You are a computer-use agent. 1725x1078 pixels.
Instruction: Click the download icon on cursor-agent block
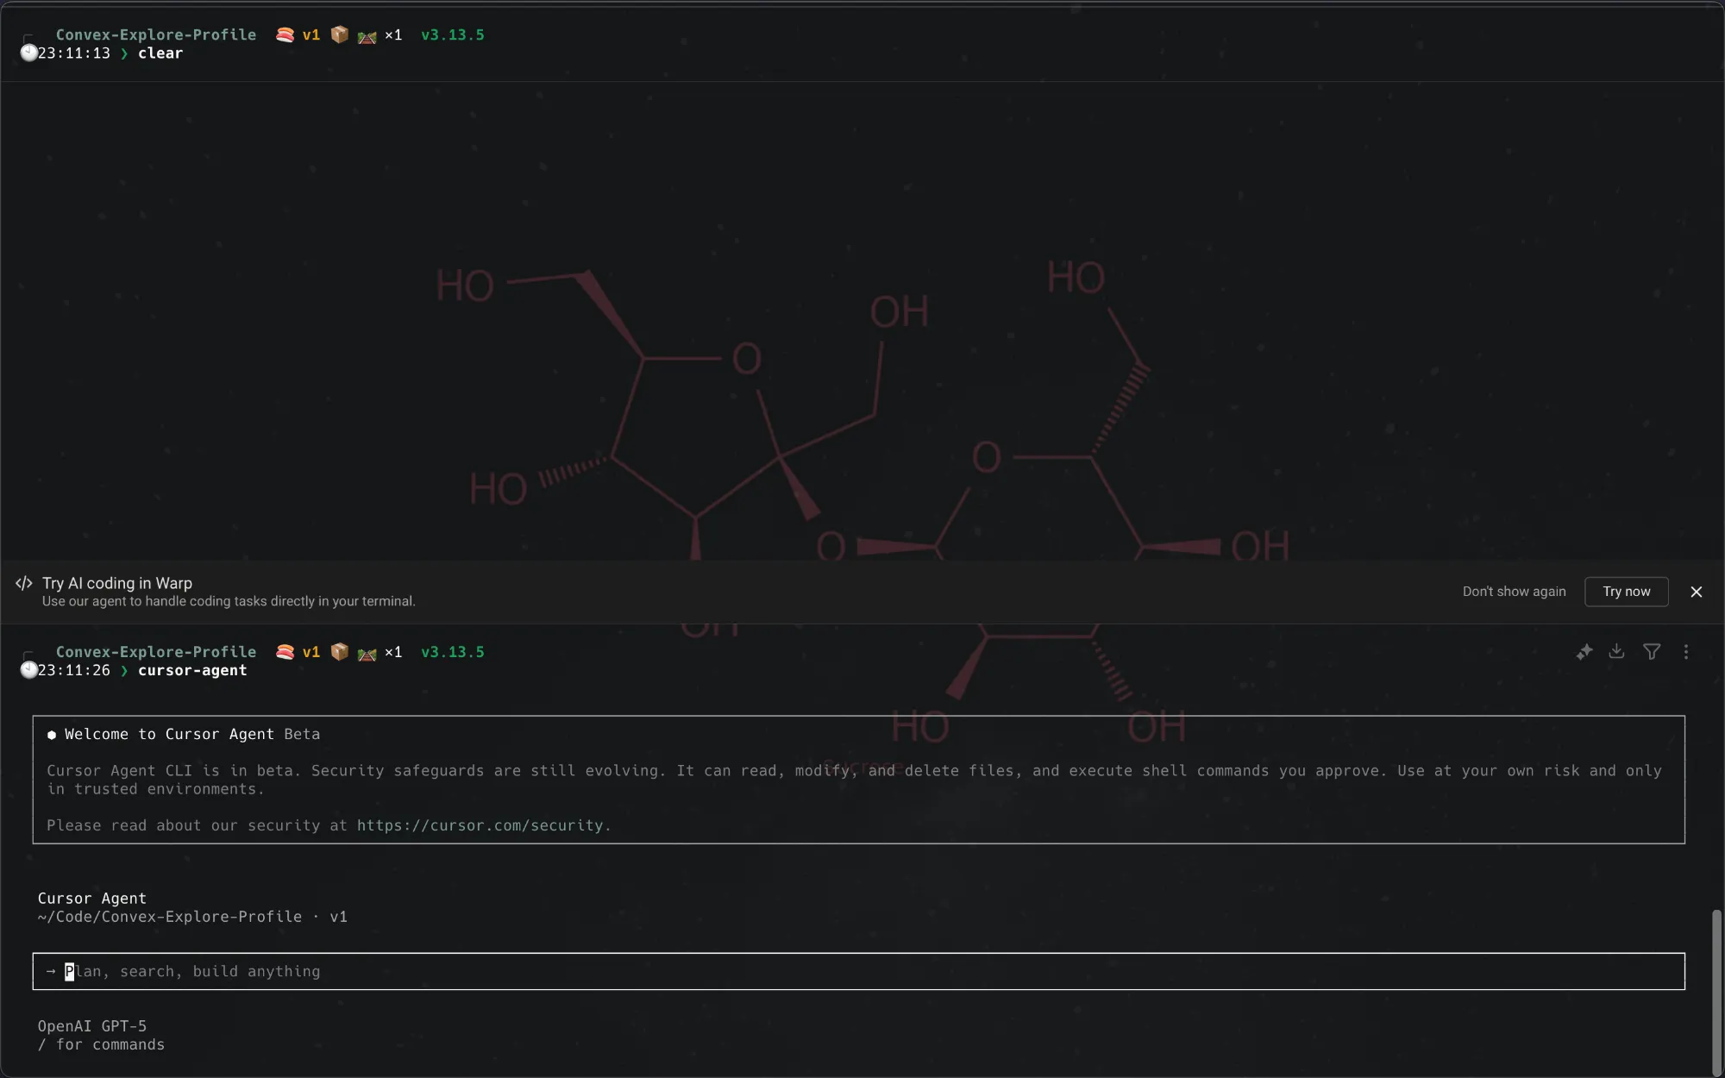pyautogui.click(x=1616, y=652)
